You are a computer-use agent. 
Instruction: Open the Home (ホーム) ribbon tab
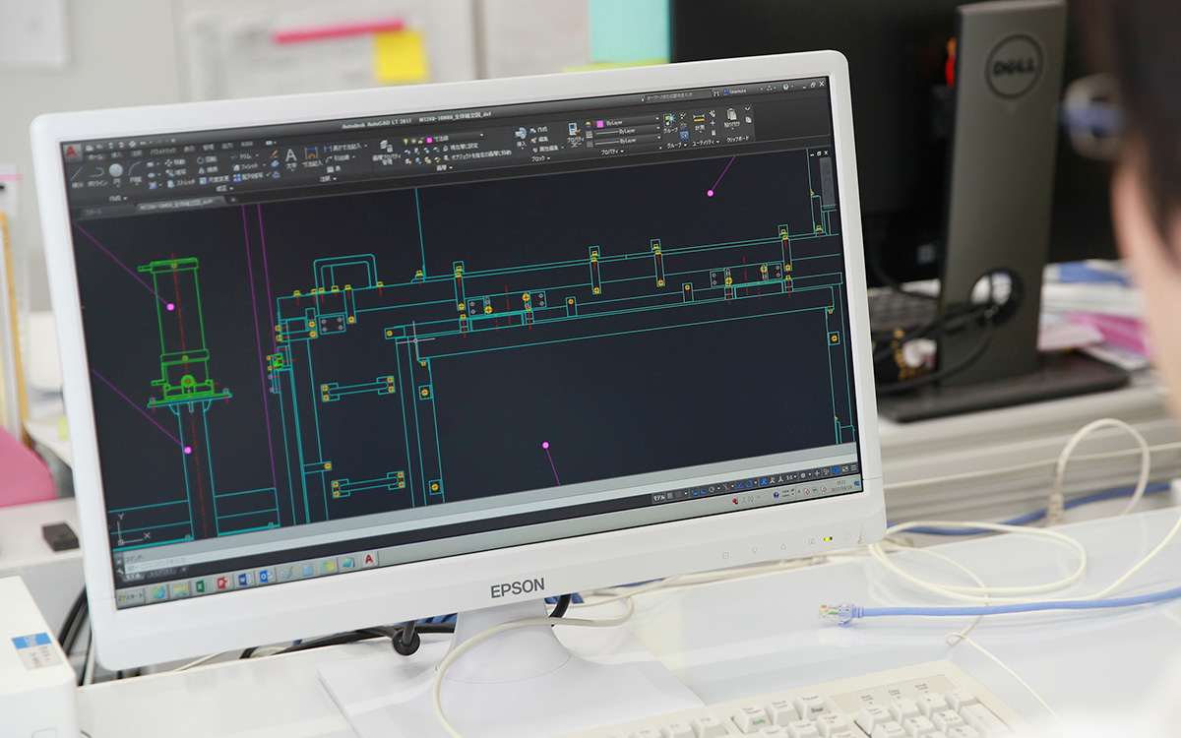coord(95,155)
